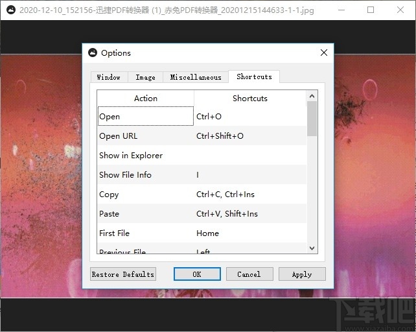Click the Ctrl+Shift+O shortcut cell

point(250,136)
